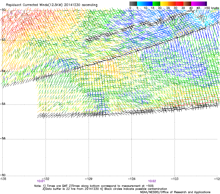Click the cyan 5-10 knots legend swatch
The width and height of the screenshot is (220, 194).
(x=141, y=4)
